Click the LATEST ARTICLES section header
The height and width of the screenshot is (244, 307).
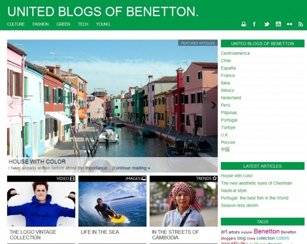pyautogui.click(x=262, y=166)
